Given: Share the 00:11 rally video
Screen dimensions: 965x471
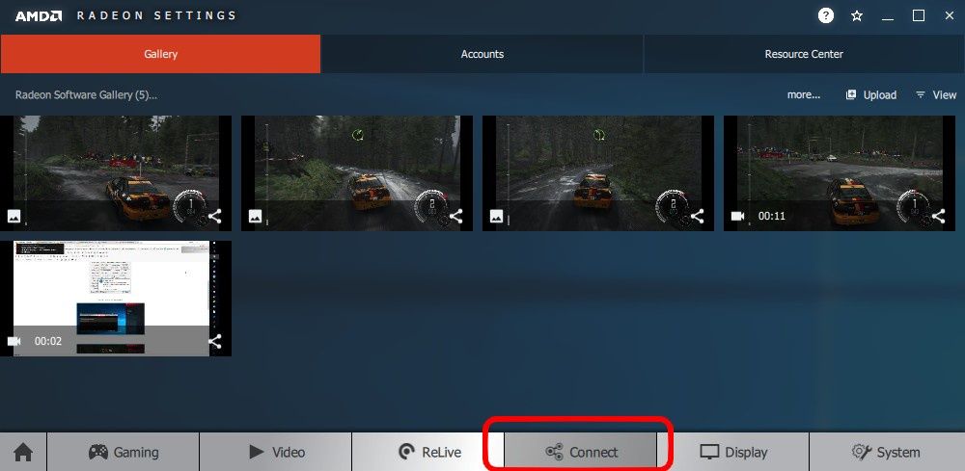Looking at the screenshot, I should click(939, 216).
